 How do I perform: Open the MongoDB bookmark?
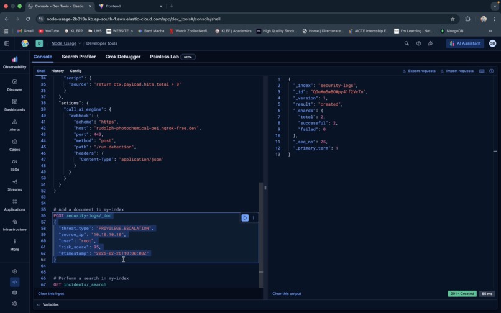[x=451, y=31]
